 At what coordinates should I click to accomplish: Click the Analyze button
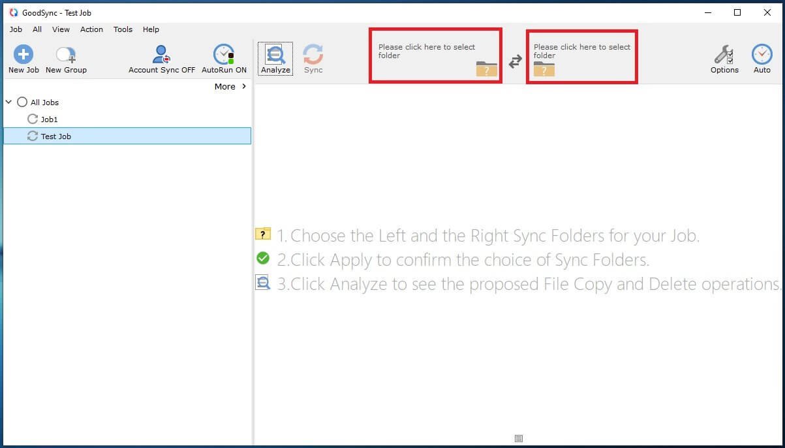[275, 59]
